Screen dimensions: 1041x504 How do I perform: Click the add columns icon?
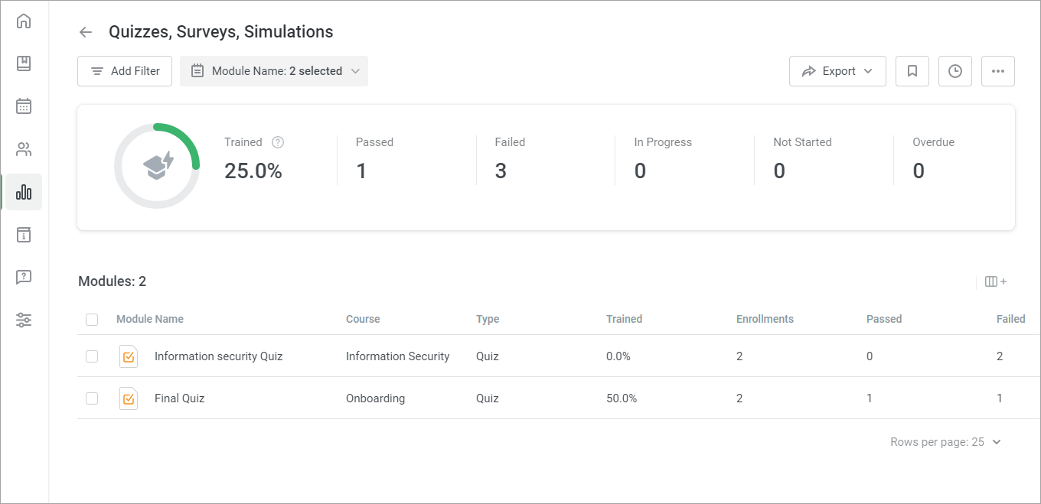(995, 281)
